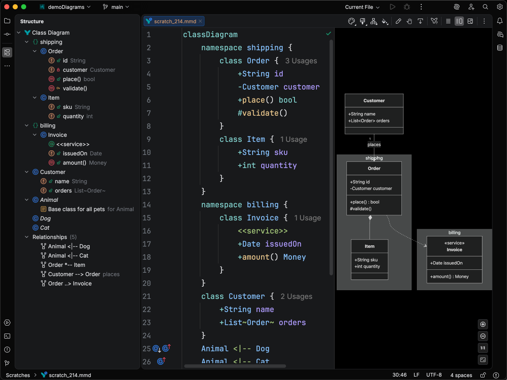Open the Commit tool window
507x380 pixels.
pyautogui.click(x=7, y=34)
